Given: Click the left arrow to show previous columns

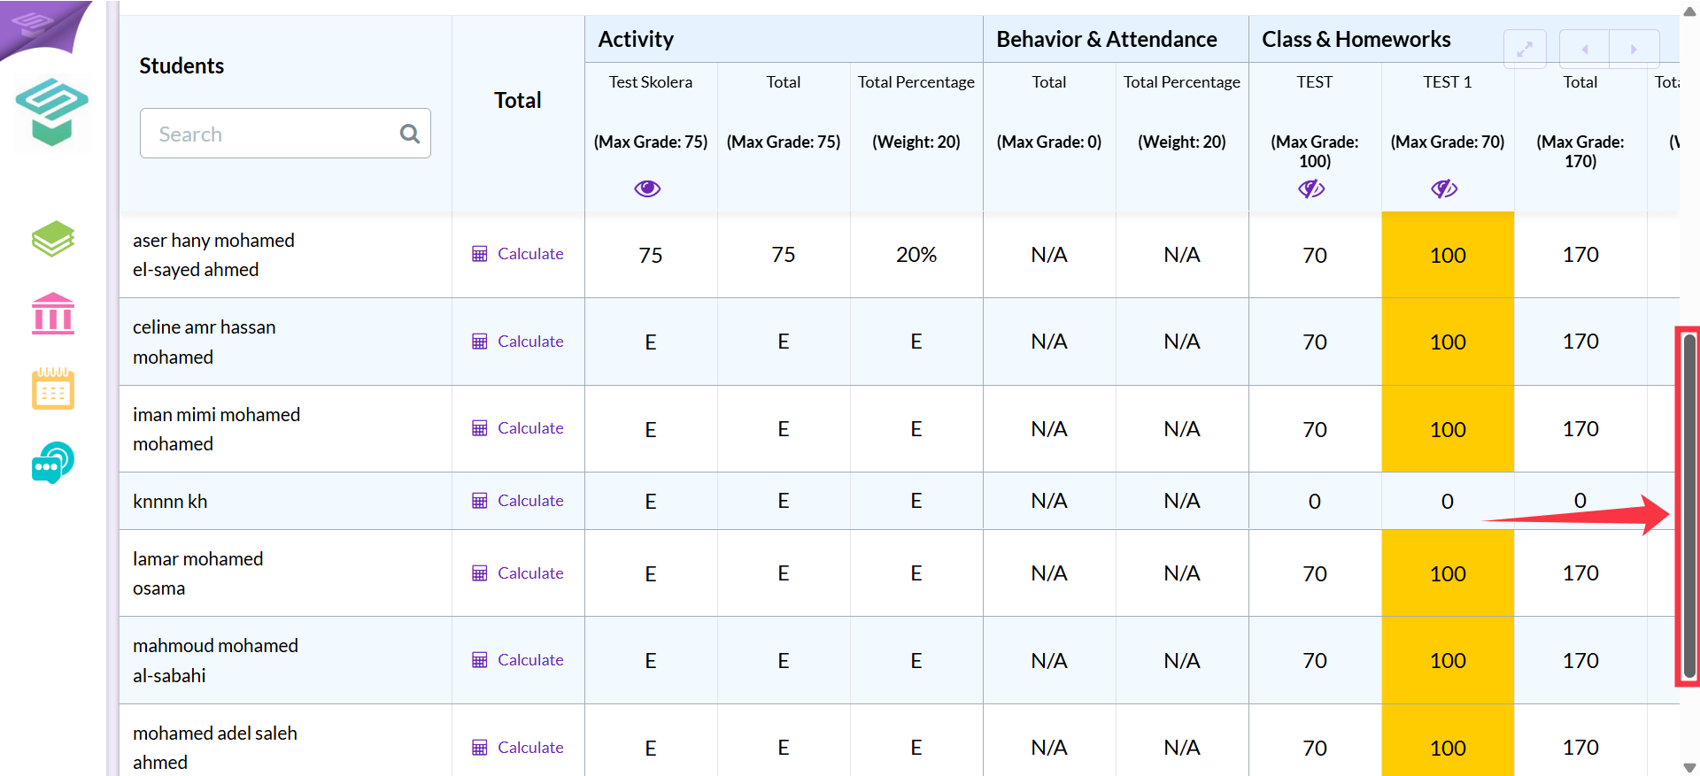Looking at the screenshot, I should (1584, 50).
